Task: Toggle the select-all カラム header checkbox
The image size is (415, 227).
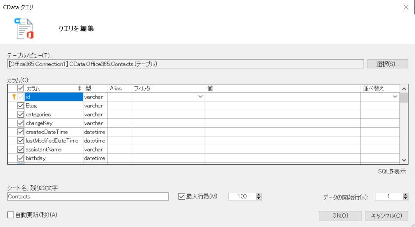Action: (x=20, y=88)
